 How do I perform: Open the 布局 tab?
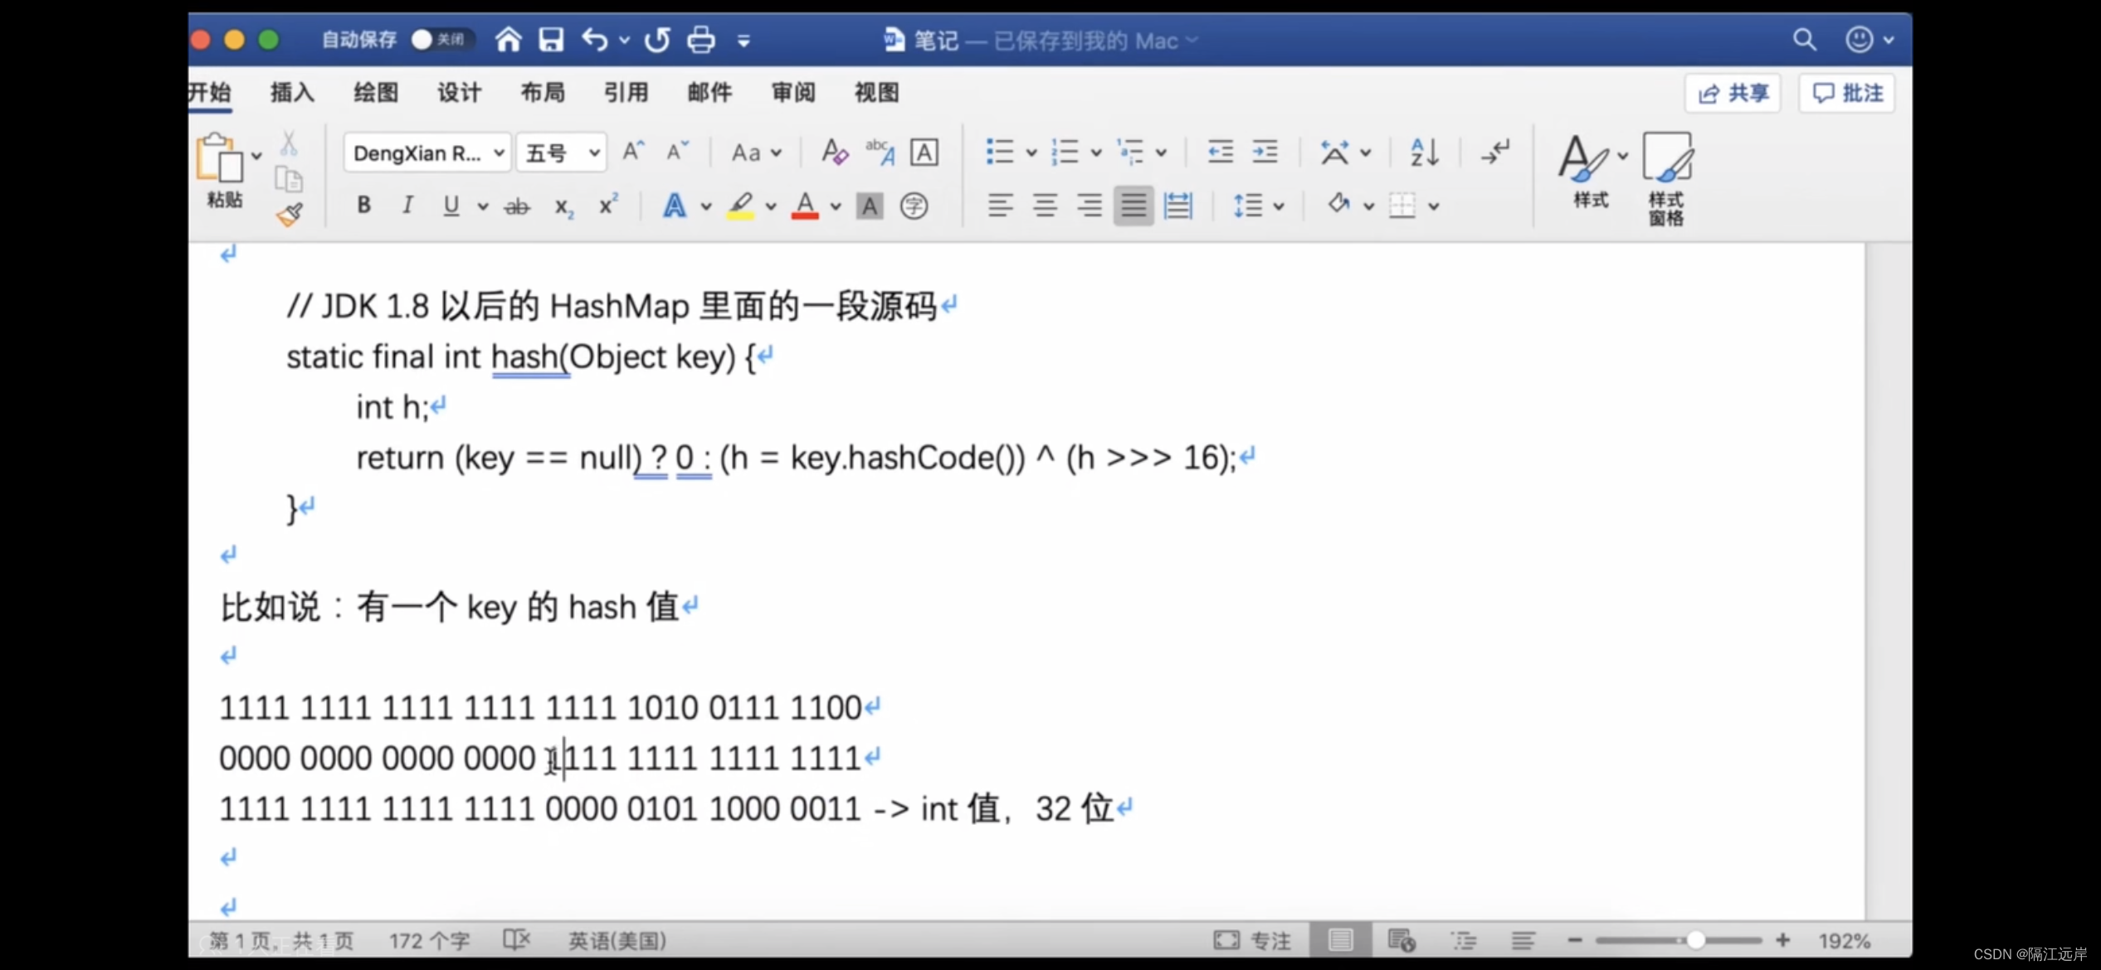pos(543,92)
